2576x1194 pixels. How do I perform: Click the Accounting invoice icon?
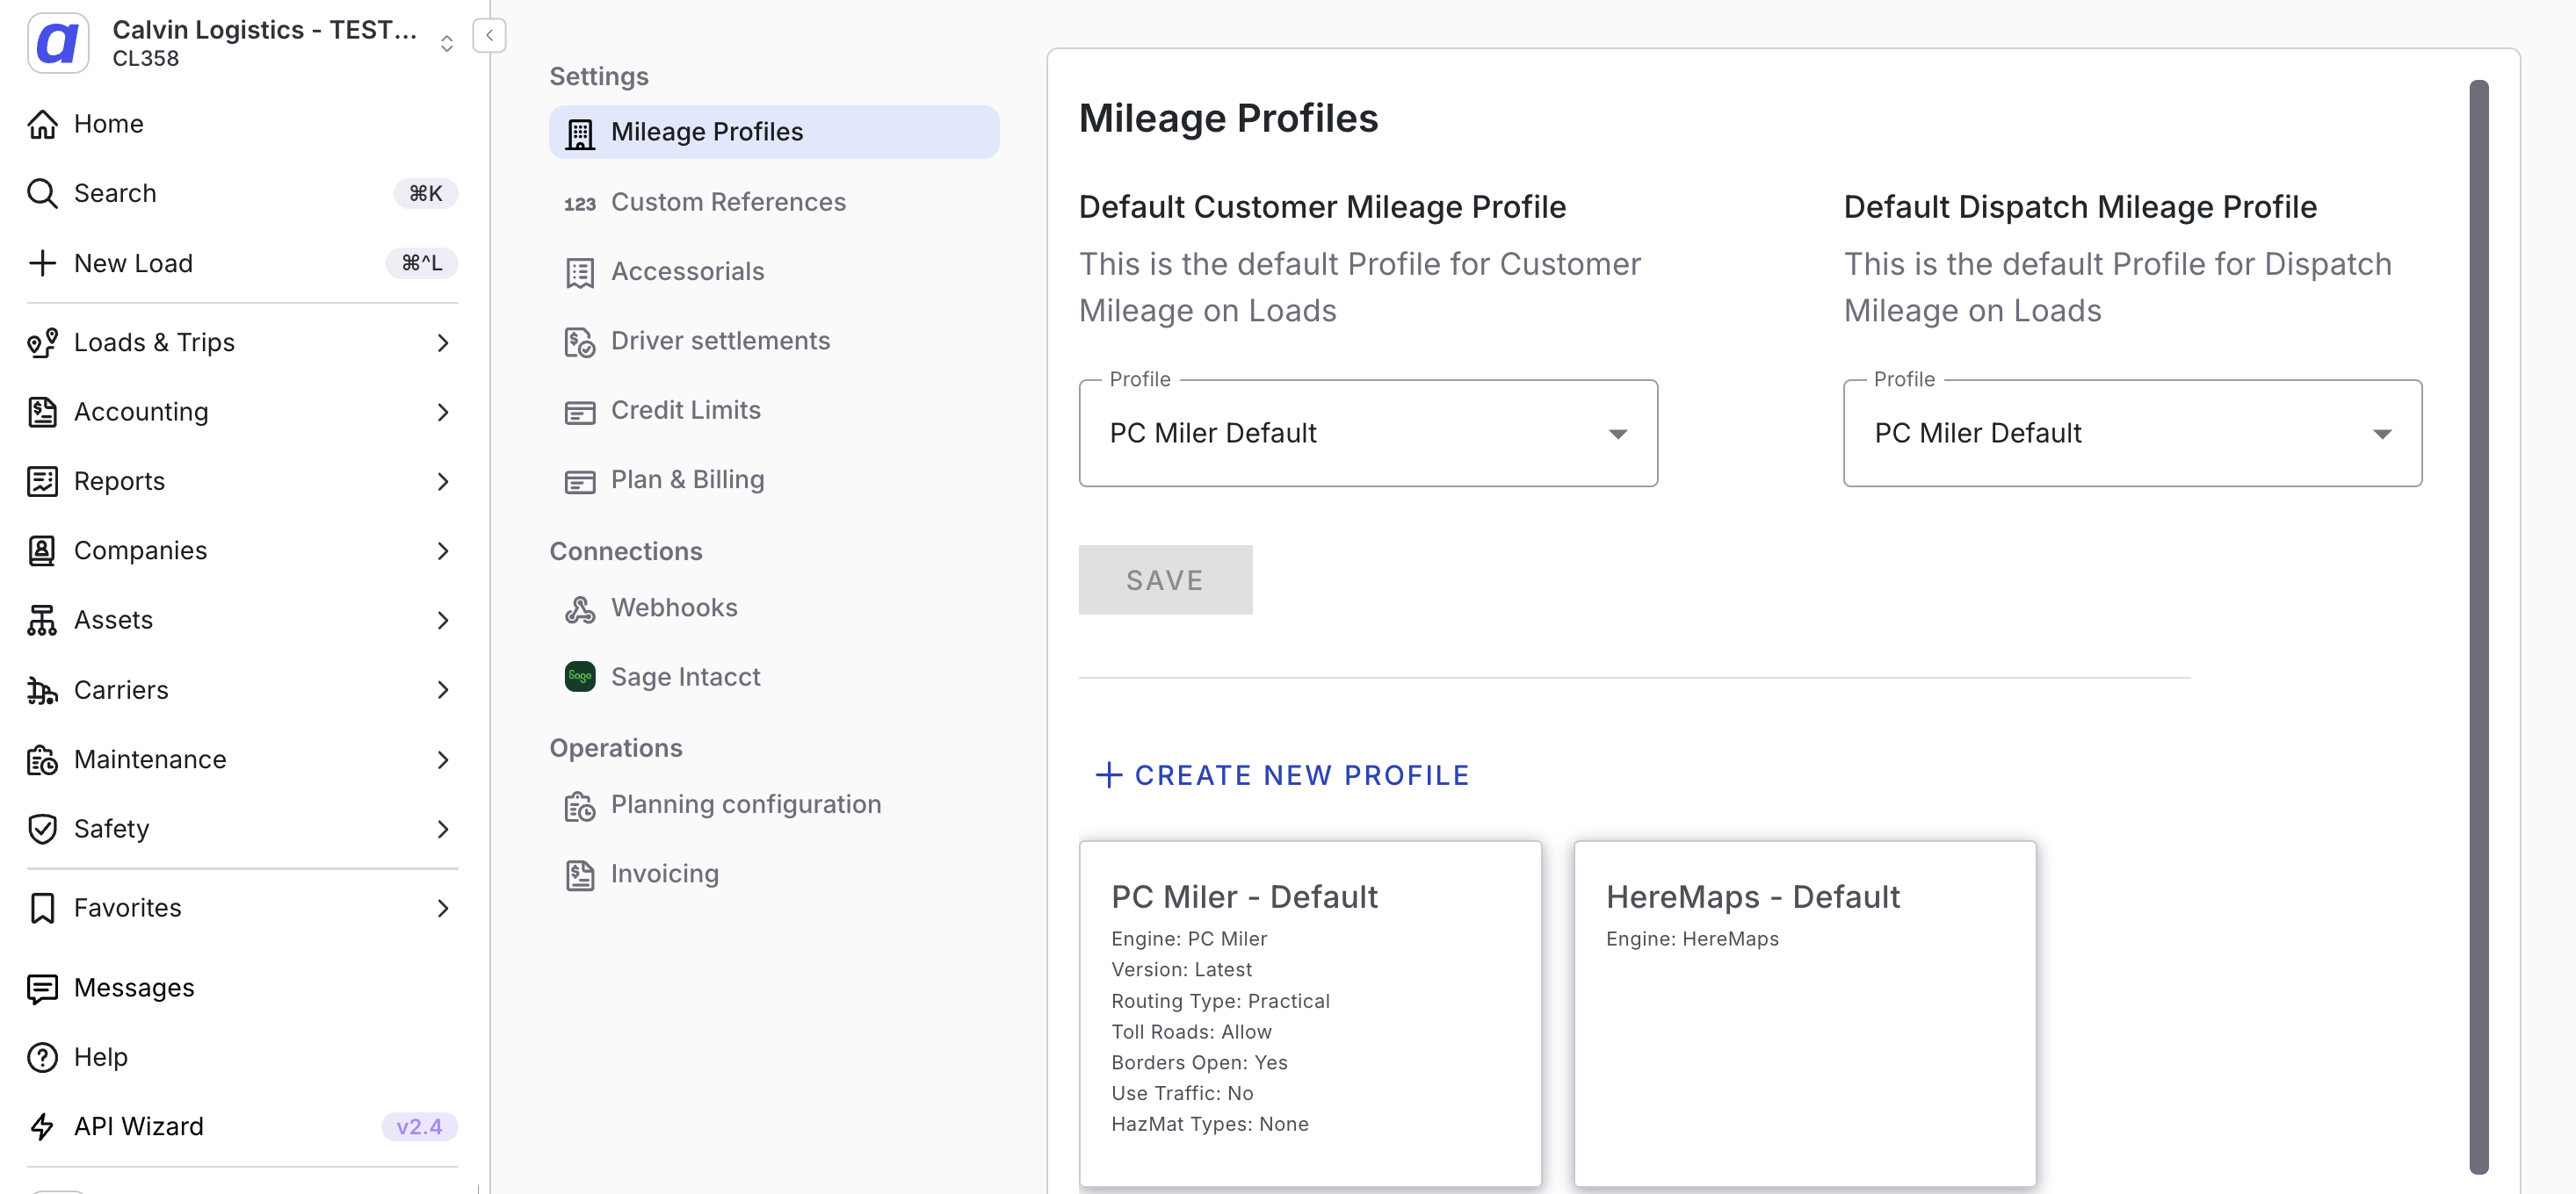[x=42, y=412]
